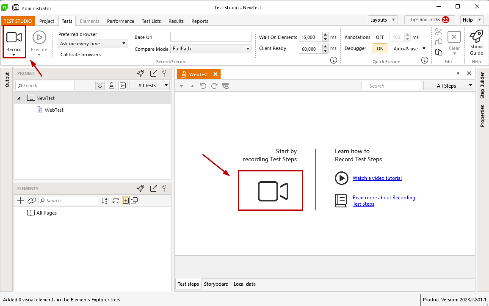Select WebTest in project tree
The width and height of the screenshot is (489, 306).
coord(54,110)
